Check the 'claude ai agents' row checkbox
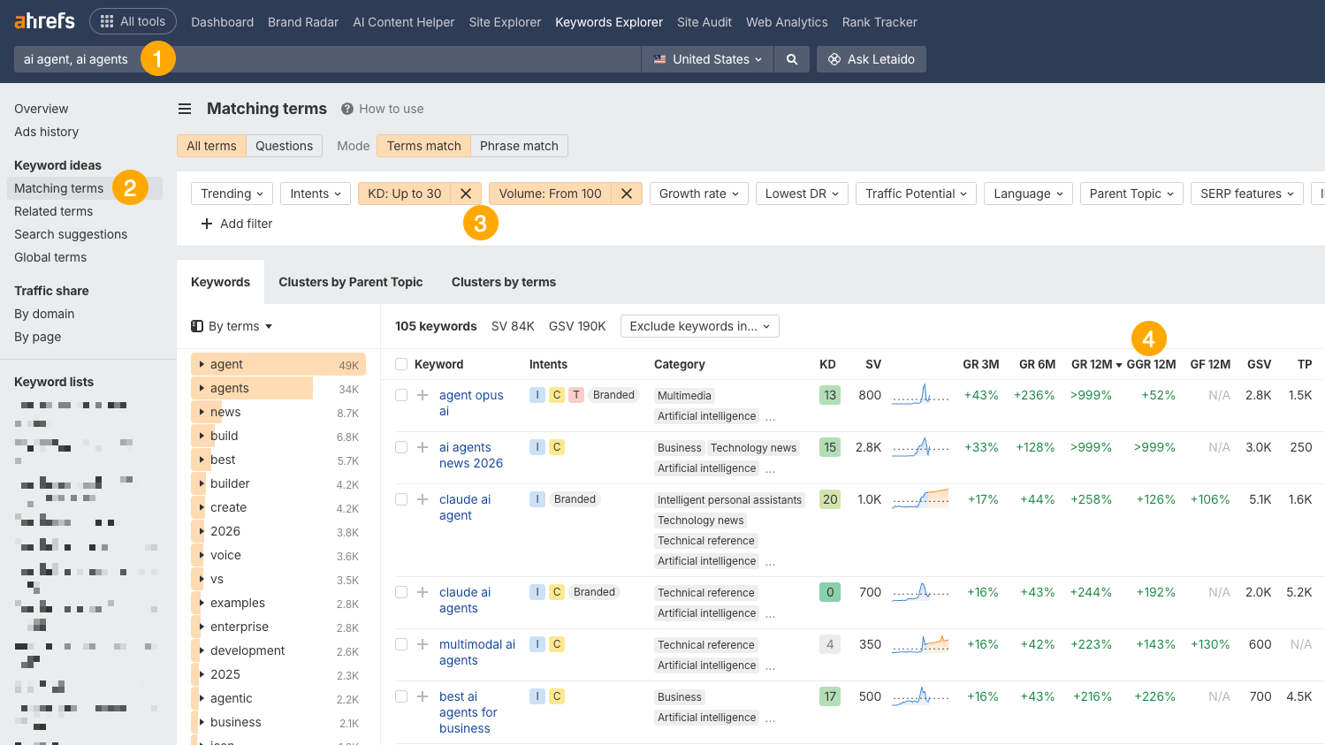The width and height of the screenshot is (1325, 745). point(401,592)
